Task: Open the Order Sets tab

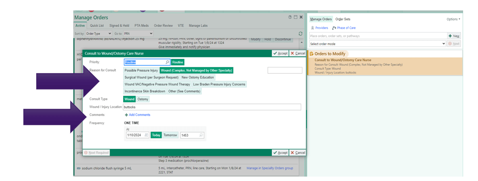Action: (343, 19)
